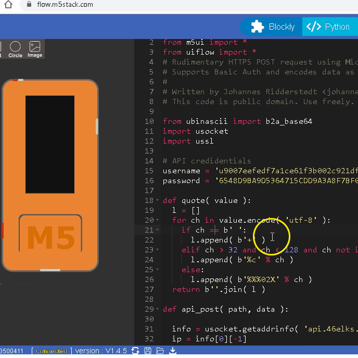Click the 'import ussl' code line
358x358 pixels.
[x=188, y=141]
